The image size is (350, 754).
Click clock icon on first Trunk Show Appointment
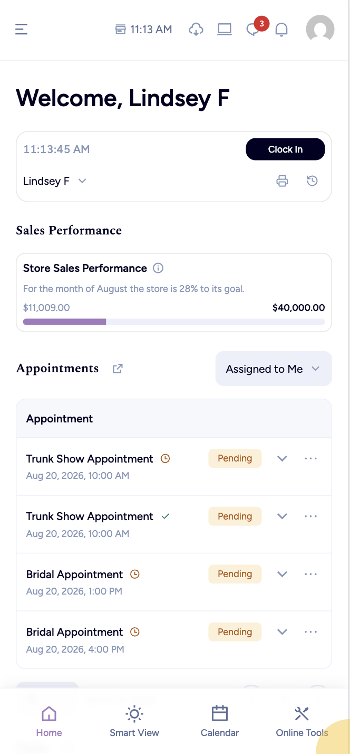165,459
